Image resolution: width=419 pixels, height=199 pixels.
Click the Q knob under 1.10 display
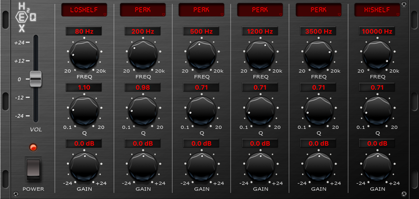coord(84,110)
